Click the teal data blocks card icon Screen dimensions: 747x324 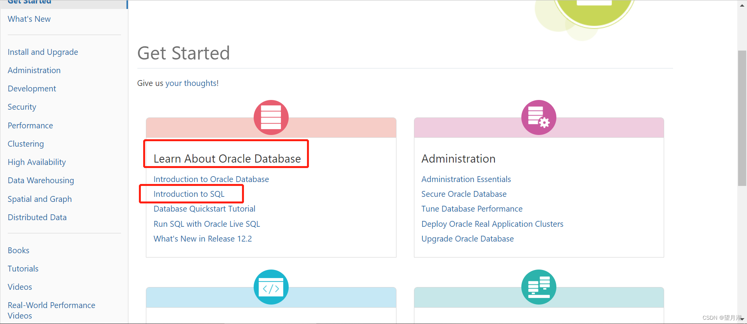[x=539, y=287]
